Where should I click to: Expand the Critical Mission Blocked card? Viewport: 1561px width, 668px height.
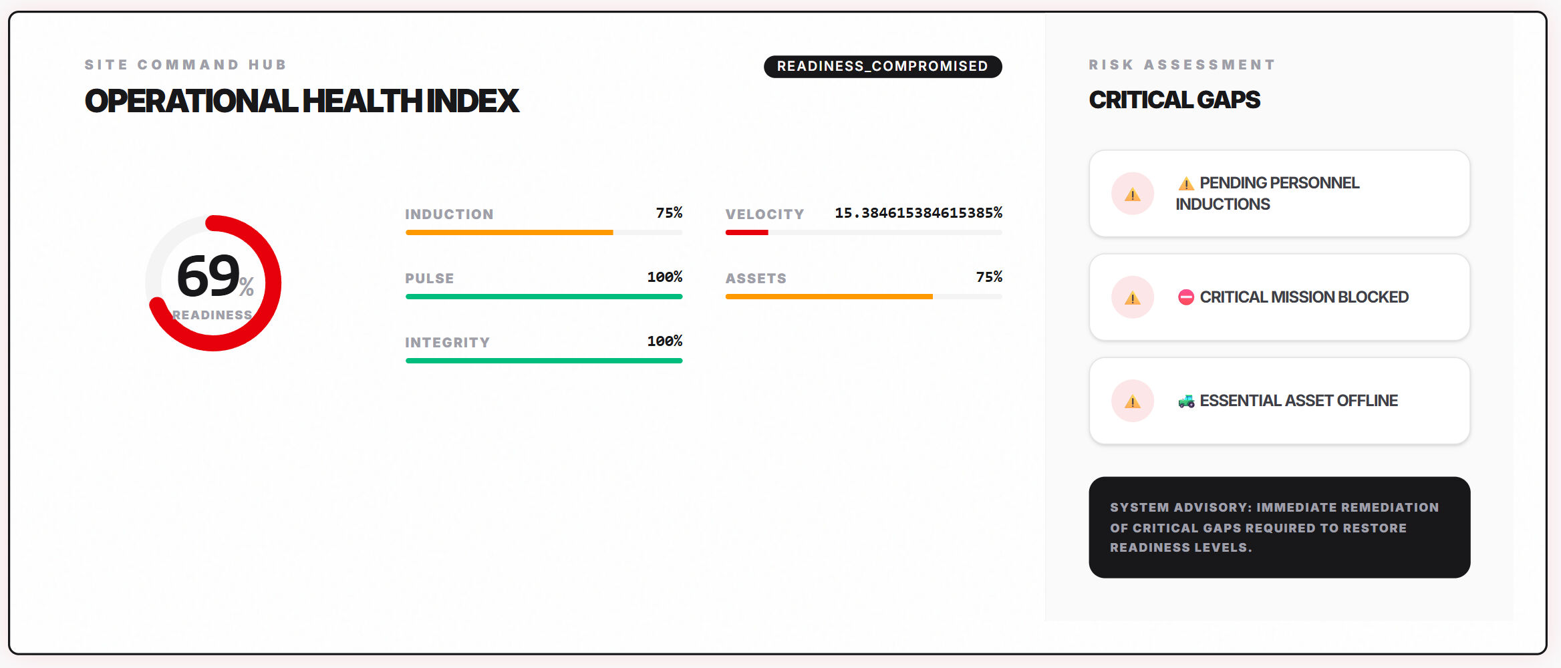(1278, 298)
